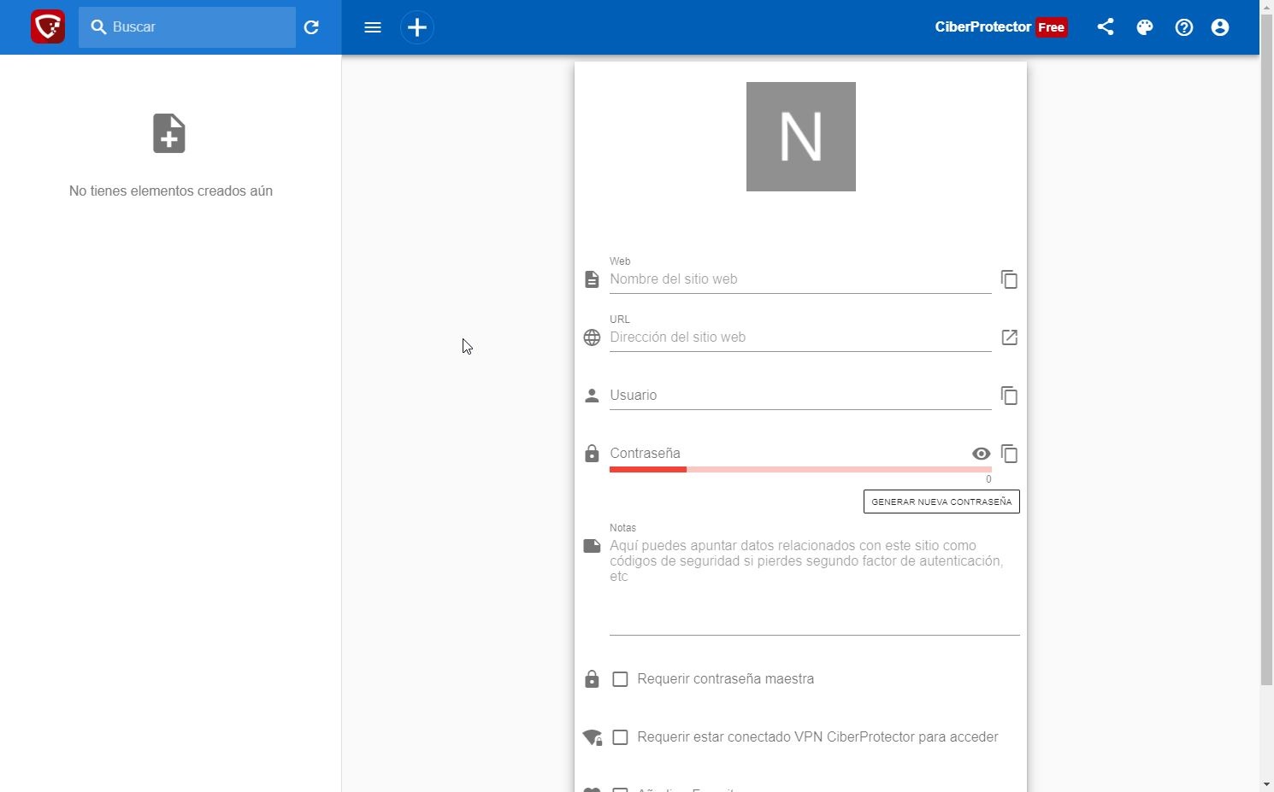1274x792 pixels.
Task: Click the refresh icon beside search
Action: [311, 27]
